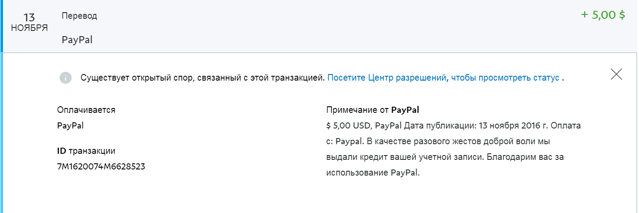The image size is (639, 213).
Task: Click the light blue bar beside details
Action: pyautogui.click(x=1, y=131)
